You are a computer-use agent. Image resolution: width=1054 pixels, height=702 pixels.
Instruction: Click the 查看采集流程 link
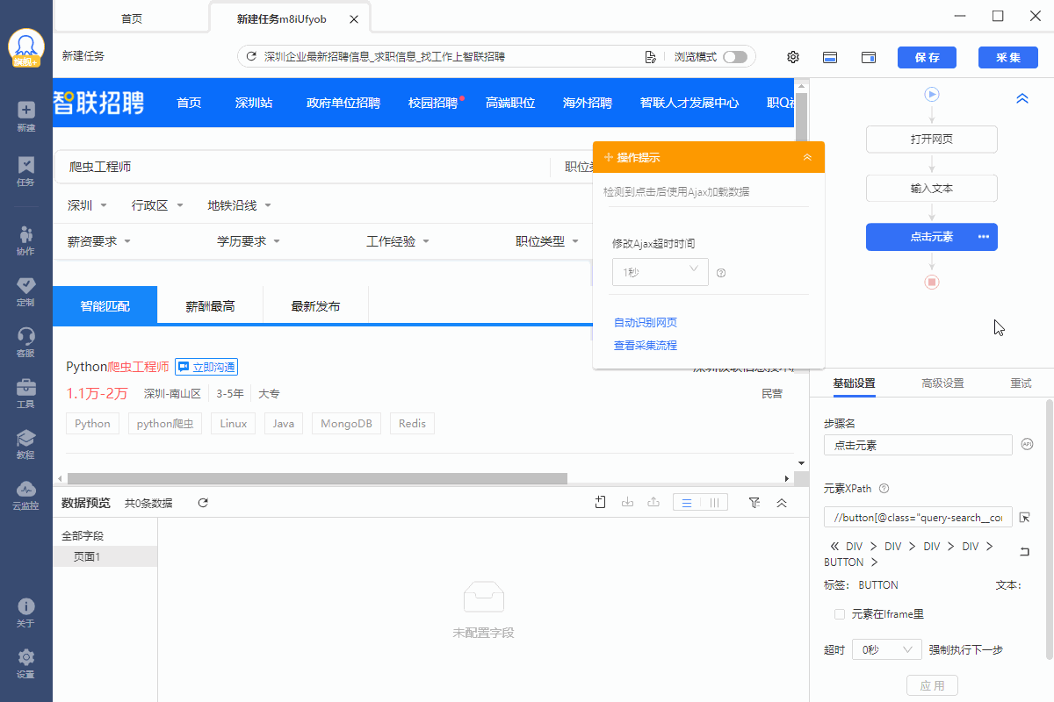pyautogui.click(x=645, y=346)
